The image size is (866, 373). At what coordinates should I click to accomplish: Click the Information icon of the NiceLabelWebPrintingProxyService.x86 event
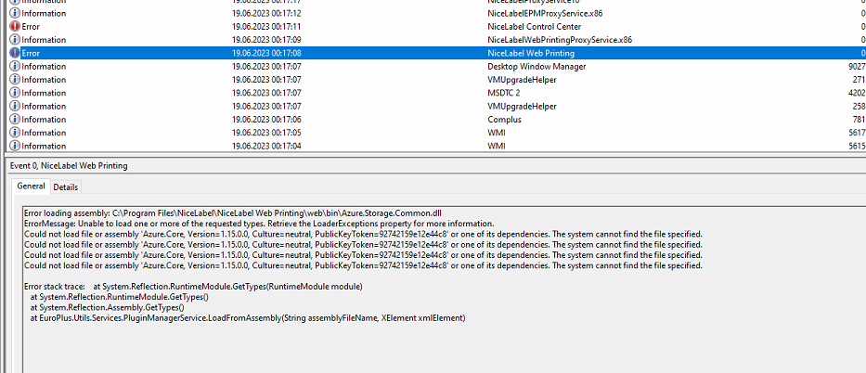(15, 40)
